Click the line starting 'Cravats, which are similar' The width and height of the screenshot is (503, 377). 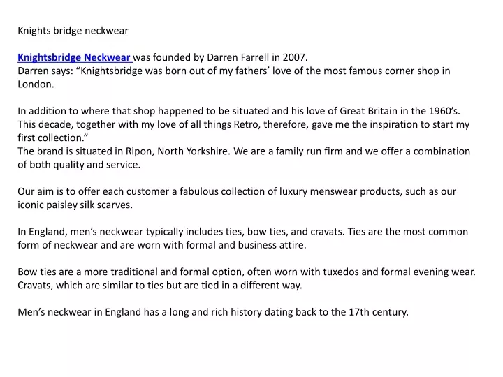tap(160, 286)
